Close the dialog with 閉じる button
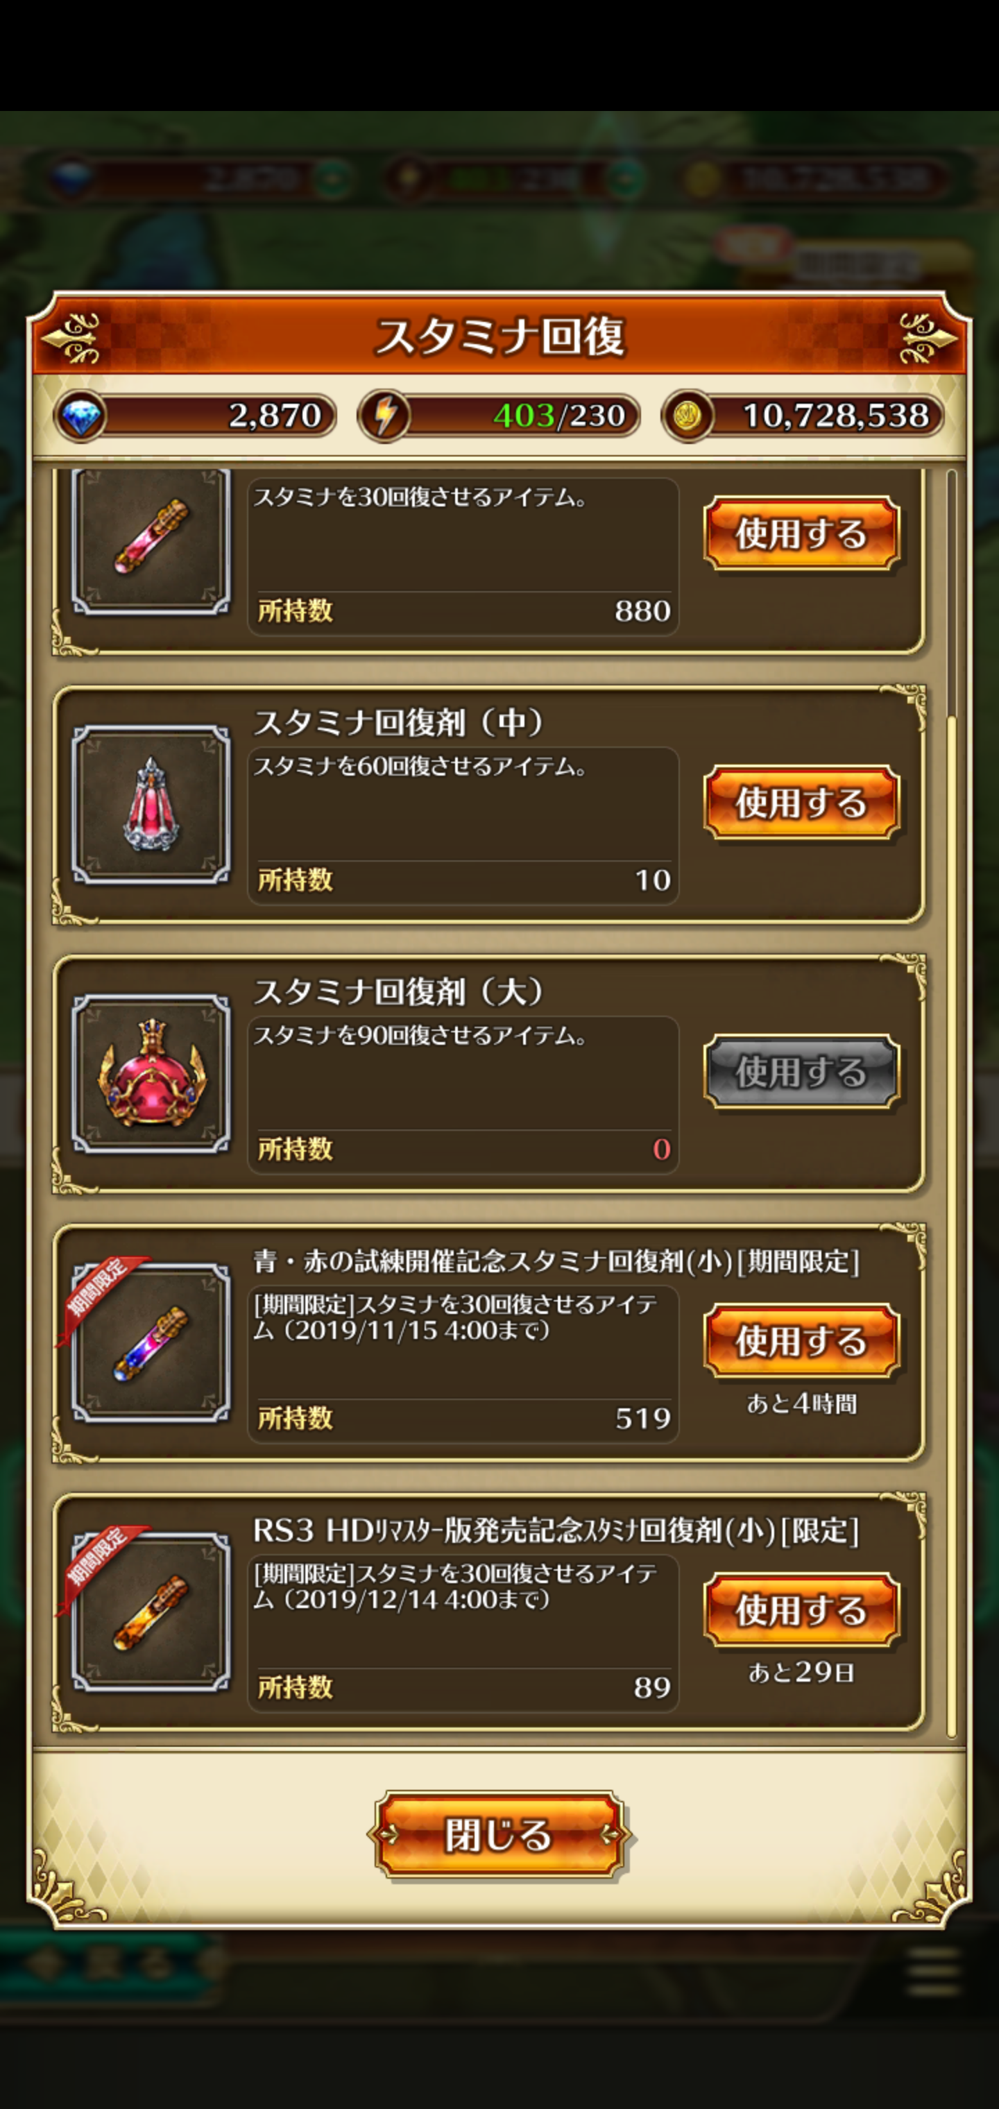The height and width of the screenshot is (2109, 999). click(499, 1836)
